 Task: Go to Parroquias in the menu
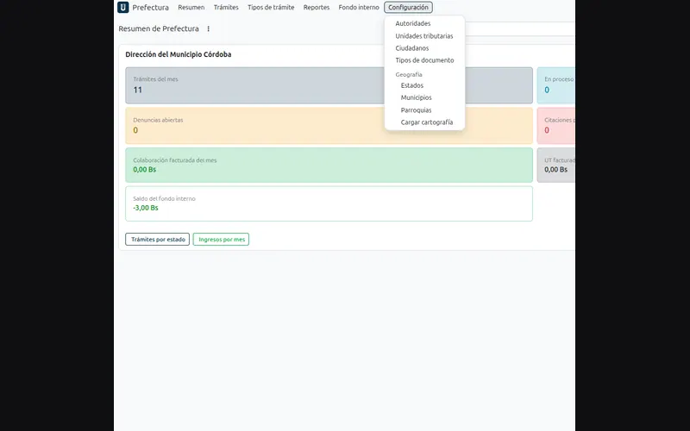416,110
